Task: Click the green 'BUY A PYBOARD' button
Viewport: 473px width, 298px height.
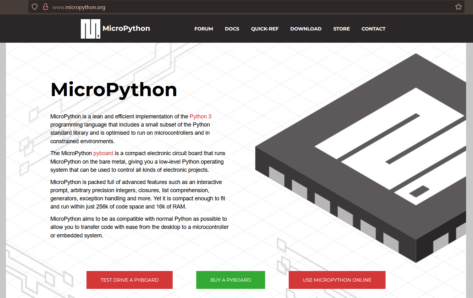Action: [231, 280]
